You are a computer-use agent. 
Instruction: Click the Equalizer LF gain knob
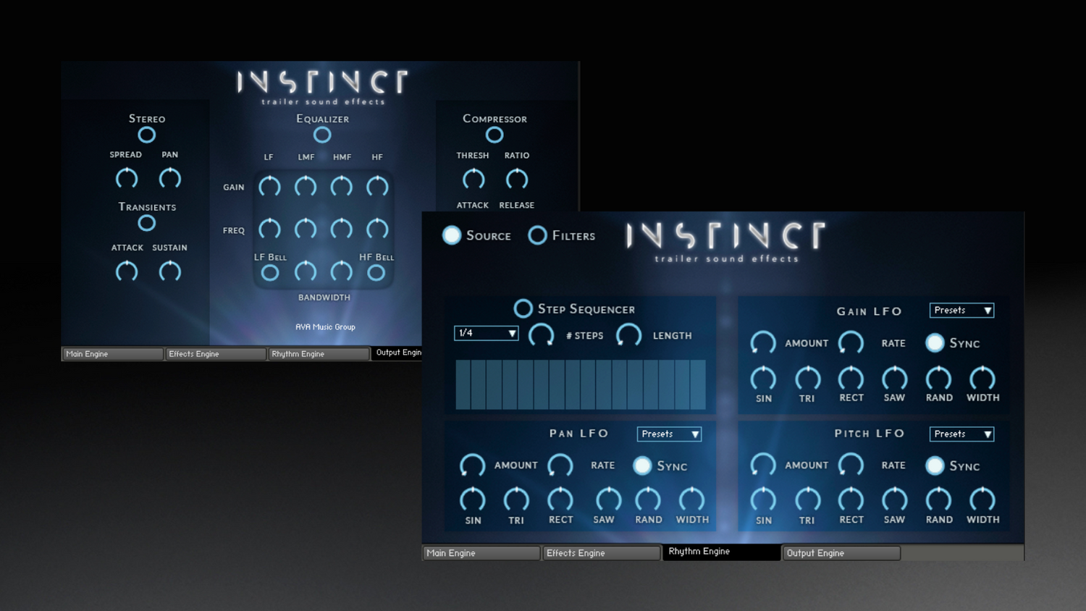pos(269,187)
